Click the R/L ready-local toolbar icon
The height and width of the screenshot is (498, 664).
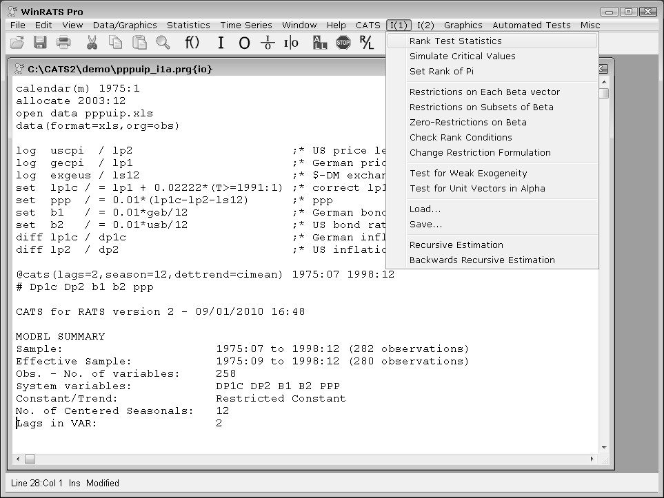(366, 43)
